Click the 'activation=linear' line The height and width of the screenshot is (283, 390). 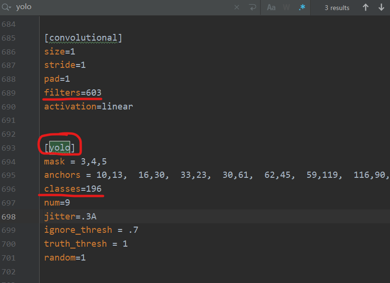[x=88, y=107]
